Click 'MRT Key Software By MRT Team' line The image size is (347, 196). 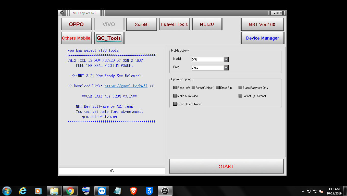tap(105, 106)
